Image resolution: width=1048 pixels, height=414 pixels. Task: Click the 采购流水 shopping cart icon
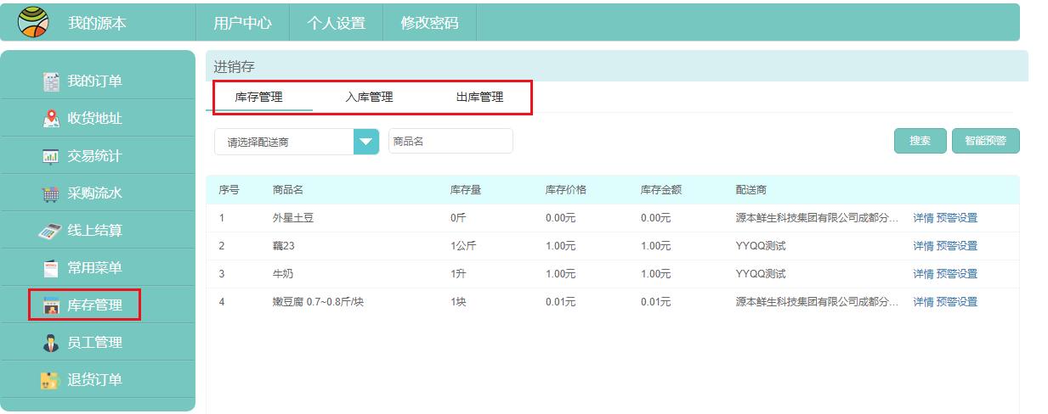[51, 193]
